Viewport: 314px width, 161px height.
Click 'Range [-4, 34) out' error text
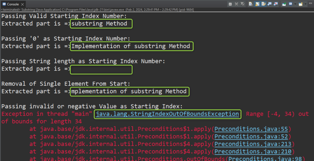point(277,114)
